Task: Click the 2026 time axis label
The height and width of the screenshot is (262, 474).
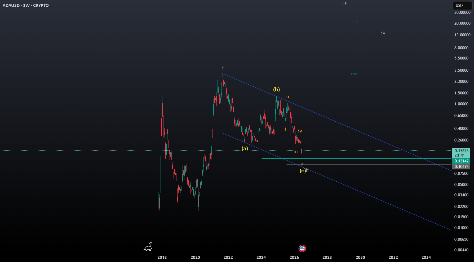Action: click(x=294, y=257)
